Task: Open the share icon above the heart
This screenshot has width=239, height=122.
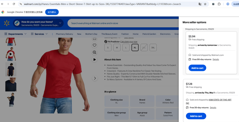Action: click(94, 39)
